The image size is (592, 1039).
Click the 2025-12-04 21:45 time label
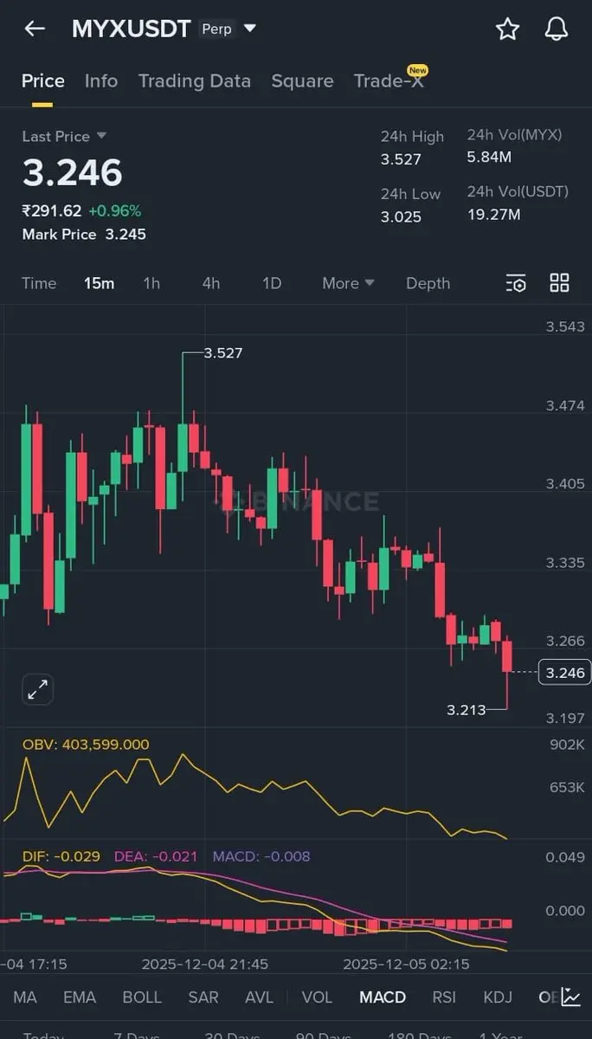pyautogui.click(x=205, y=964)
